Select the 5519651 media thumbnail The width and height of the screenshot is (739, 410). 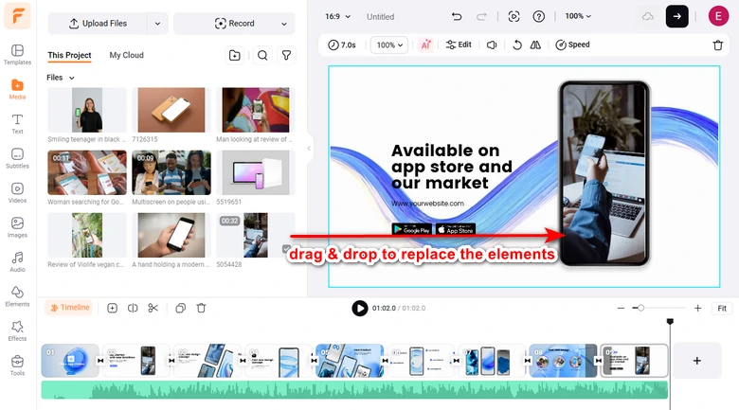click(x=256, y=172)
